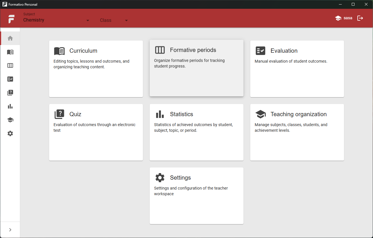Open the Home icon in the sidebar

coord(10,38)
